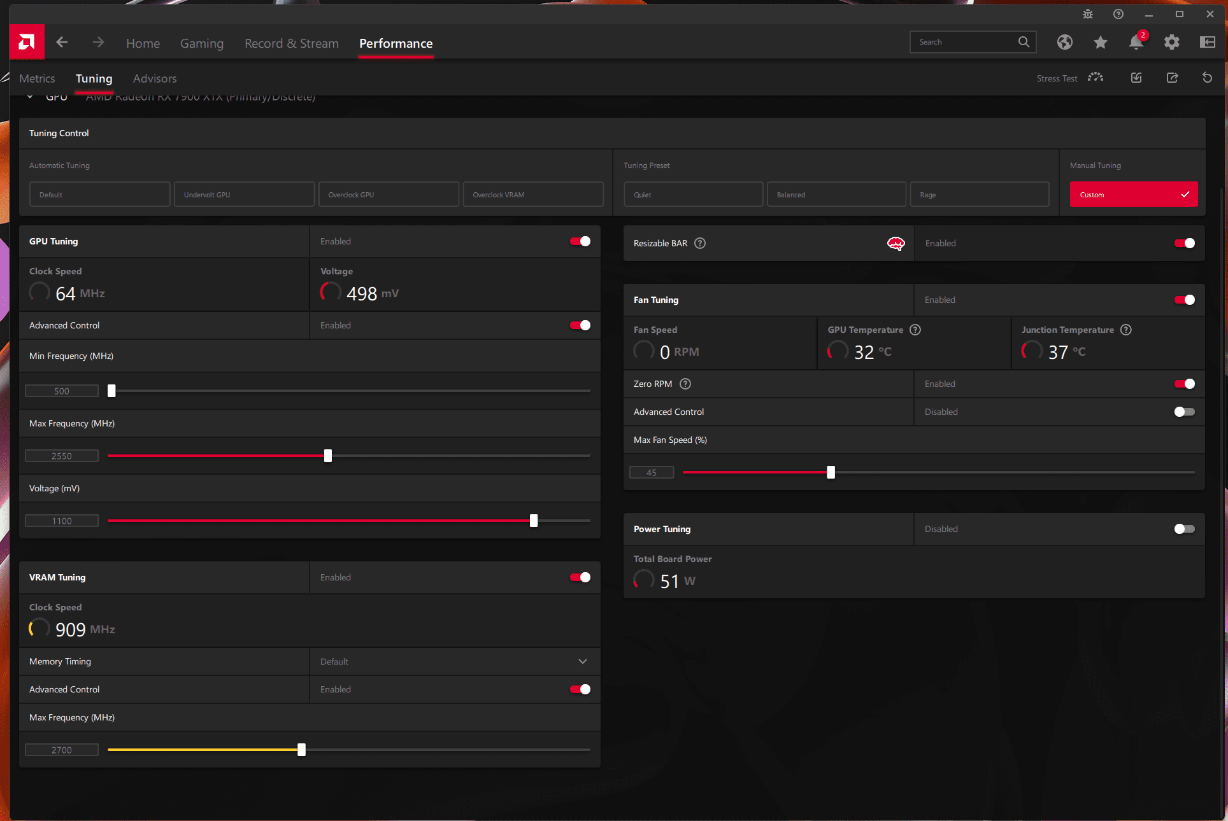This screenshot has height=821, width=1228.
Task: Launch Stress Test icon
Action: pos(1096,78)
